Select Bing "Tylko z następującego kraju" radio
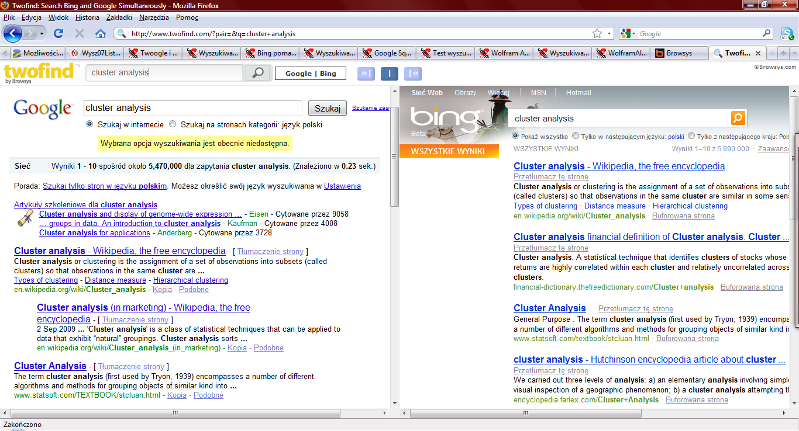Image resolution: width=799 pixels, height=431 pixels. 691,135
